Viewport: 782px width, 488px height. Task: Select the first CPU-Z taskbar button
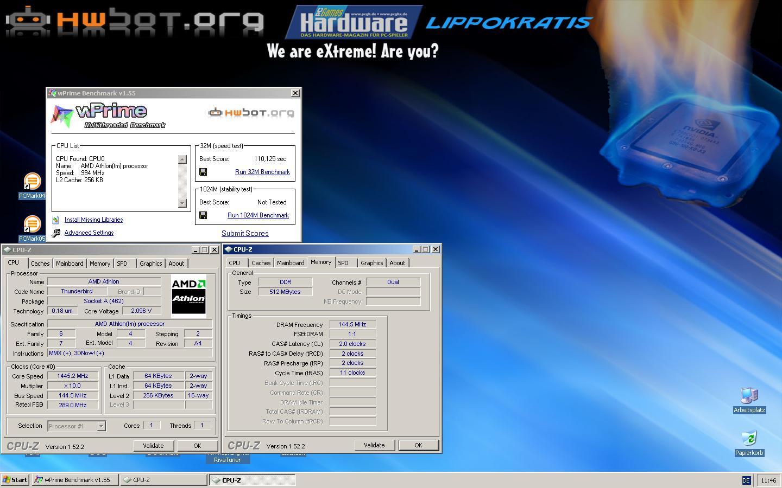pos(163,480)
